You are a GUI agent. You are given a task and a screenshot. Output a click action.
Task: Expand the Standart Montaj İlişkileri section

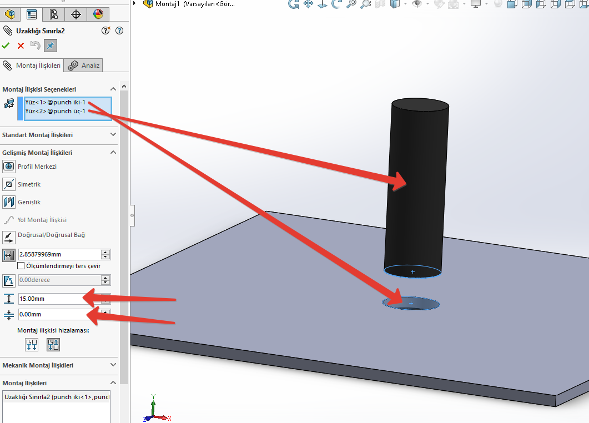coord(113,134)
